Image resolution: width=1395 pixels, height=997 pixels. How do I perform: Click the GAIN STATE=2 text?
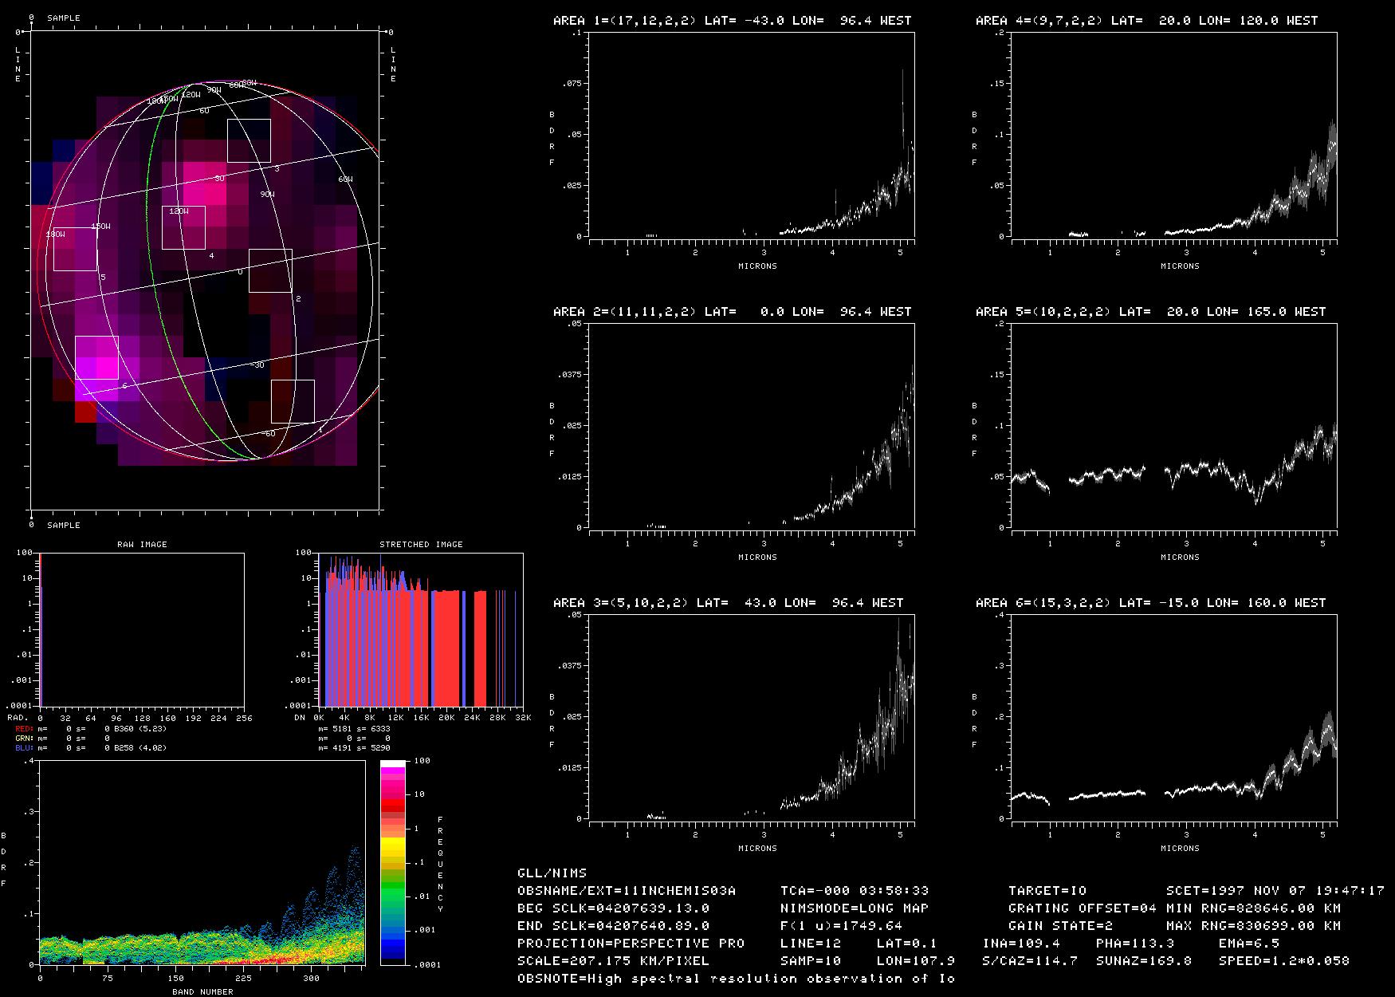click(1060, 926)
